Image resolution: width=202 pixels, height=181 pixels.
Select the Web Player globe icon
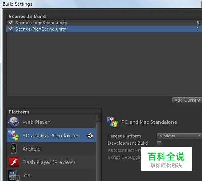13,122
